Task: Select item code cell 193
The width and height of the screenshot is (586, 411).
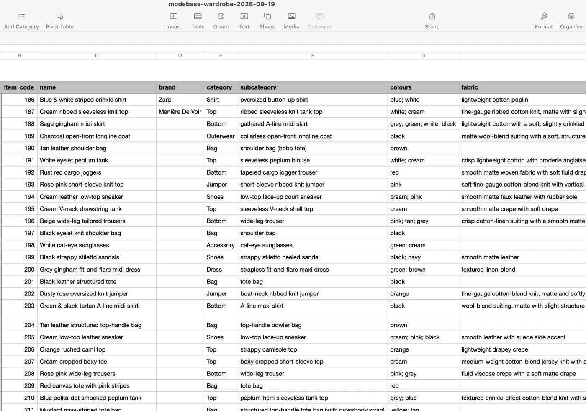Action: (x=19, y=185)
